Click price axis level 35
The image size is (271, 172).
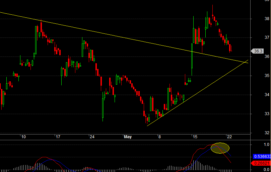267,76
